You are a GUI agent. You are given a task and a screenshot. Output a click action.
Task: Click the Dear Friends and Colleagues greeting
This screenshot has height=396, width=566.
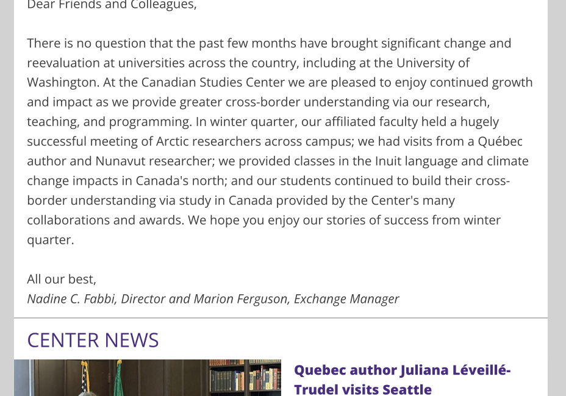pyautogui.click(x=112, y=5)
